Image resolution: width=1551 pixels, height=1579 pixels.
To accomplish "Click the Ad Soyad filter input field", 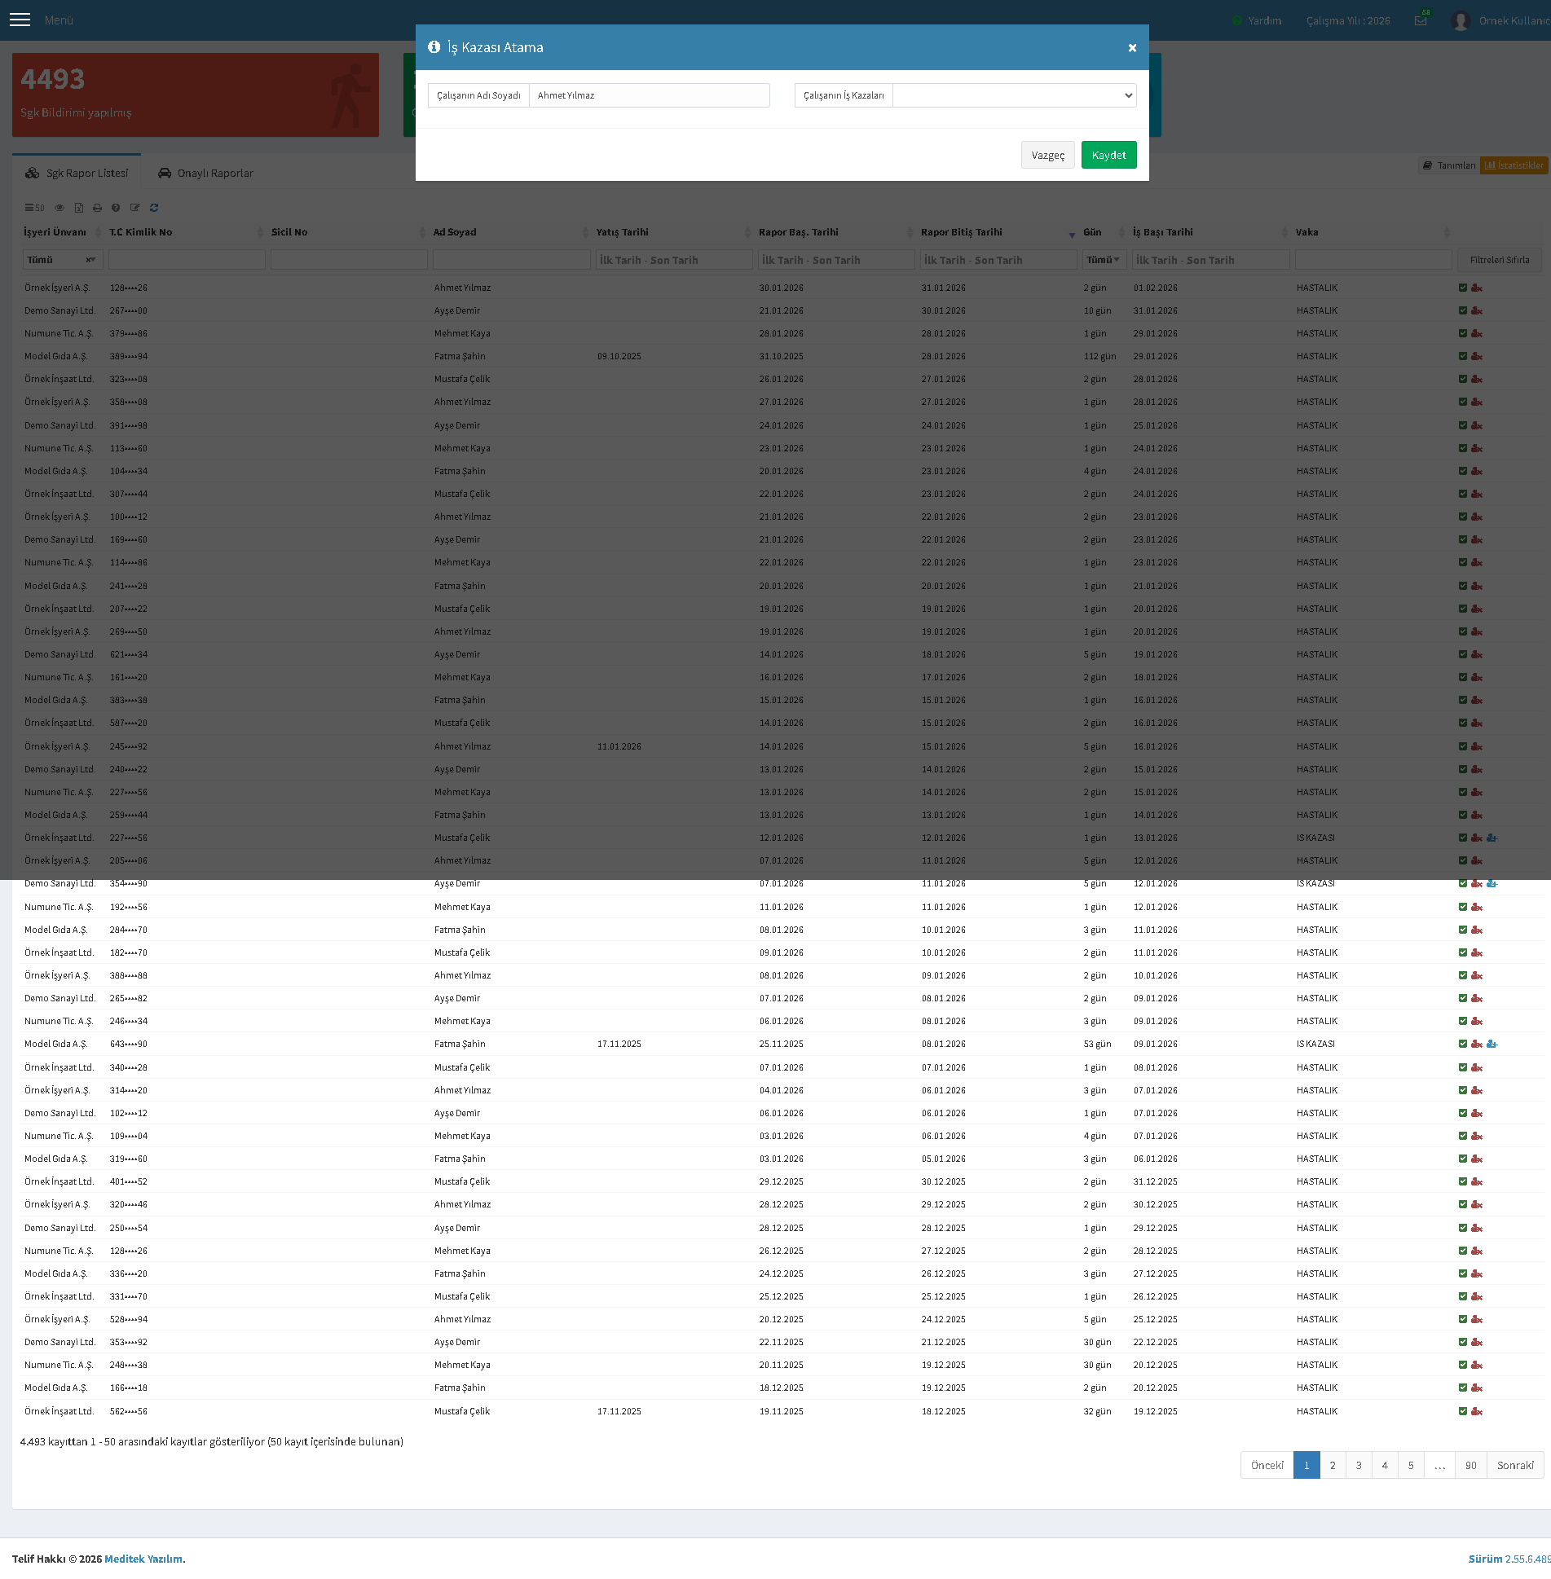I will tap(511, 260).
